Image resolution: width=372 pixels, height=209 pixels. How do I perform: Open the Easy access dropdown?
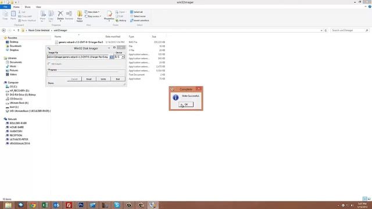[93, 16]
